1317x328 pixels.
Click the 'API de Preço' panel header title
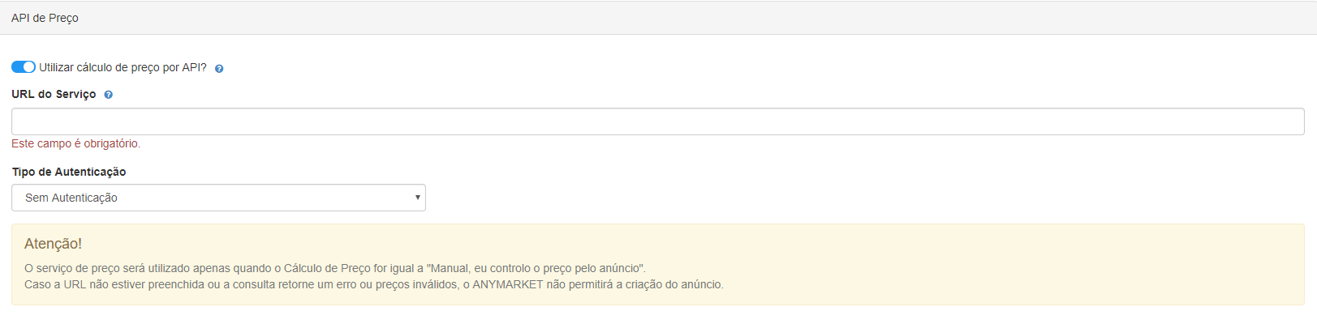point(45,18)
